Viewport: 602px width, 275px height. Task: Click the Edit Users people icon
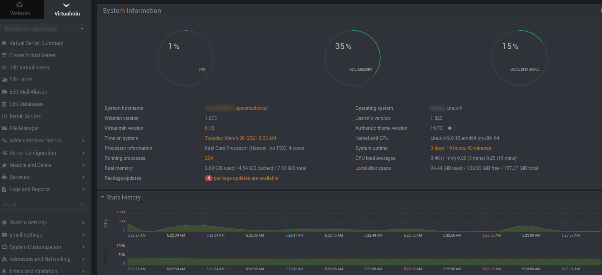pos(5,80)
